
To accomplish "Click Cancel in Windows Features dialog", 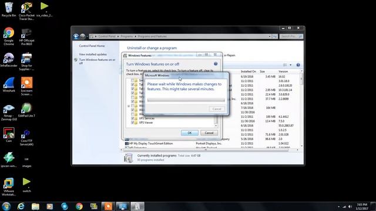I will [x=209, y=133].
